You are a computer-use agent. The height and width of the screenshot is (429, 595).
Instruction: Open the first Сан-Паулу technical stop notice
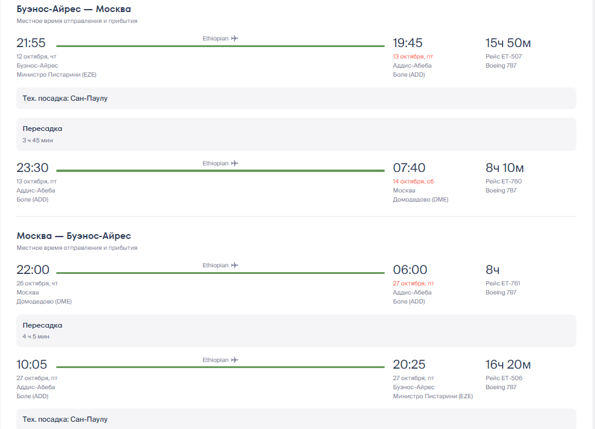point(296,98)
